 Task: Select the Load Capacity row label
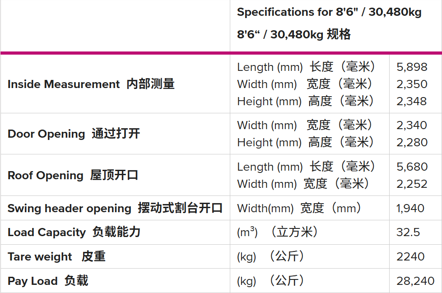coord(74,233)
